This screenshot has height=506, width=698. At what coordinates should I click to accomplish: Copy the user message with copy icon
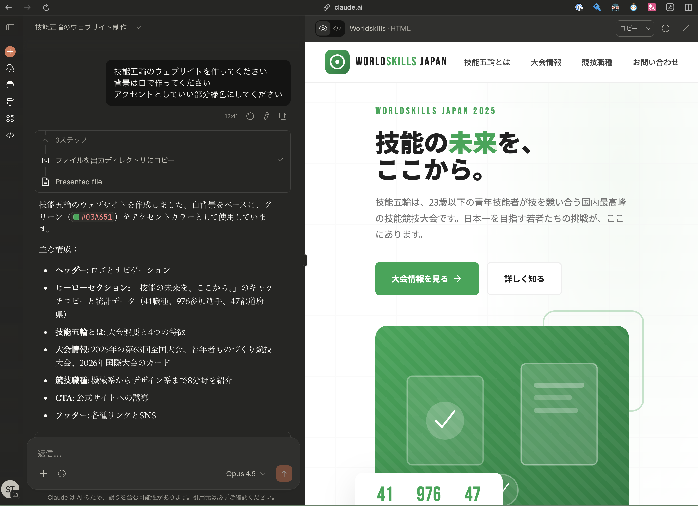tap(283, 116)
